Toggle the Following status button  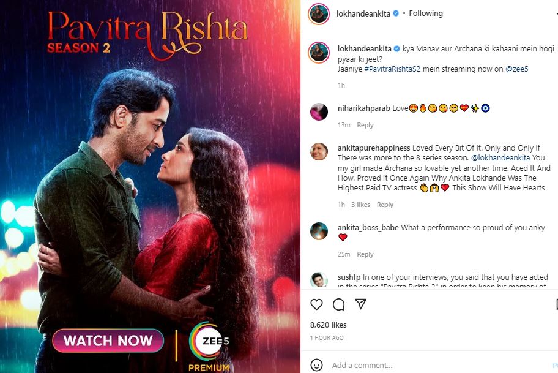point(426,13)
